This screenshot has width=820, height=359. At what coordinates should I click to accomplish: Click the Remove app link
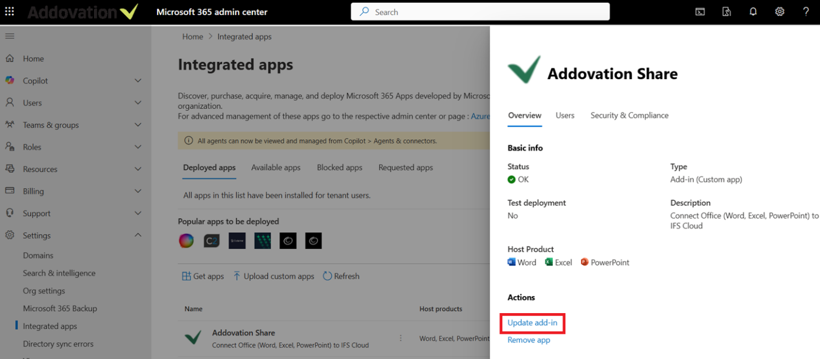(529, 340)
